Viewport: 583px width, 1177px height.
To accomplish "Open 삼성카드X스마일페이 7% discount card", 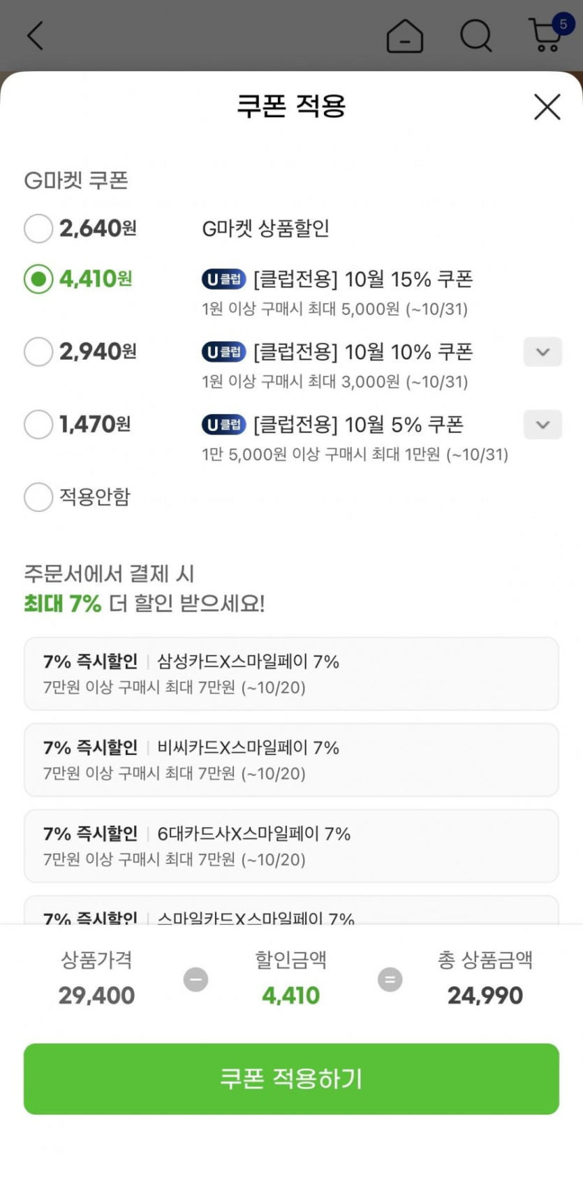I will point(291,673).
